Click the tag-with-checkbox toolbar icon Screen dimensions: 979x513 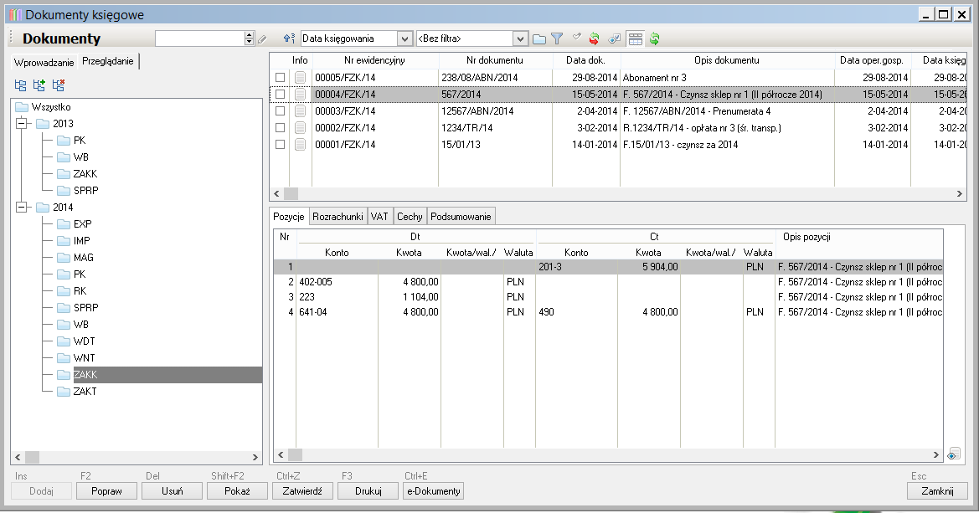coord(615,38)
